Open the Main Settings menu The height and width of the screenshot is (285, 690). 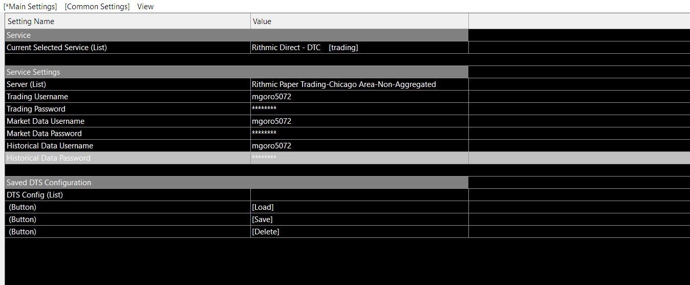click(30, 7)
